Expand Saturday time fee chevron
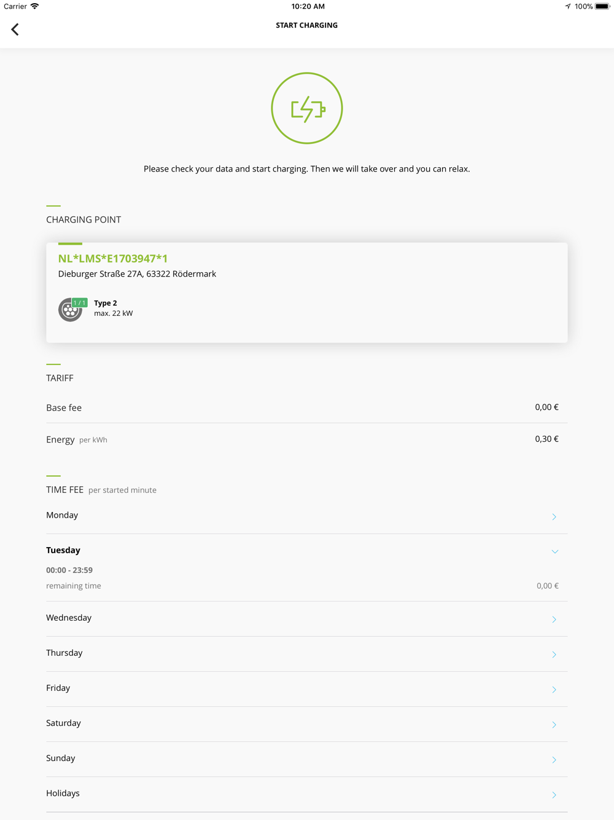The height and width of the screenshot is (820, 614). (x=554, y=725)
